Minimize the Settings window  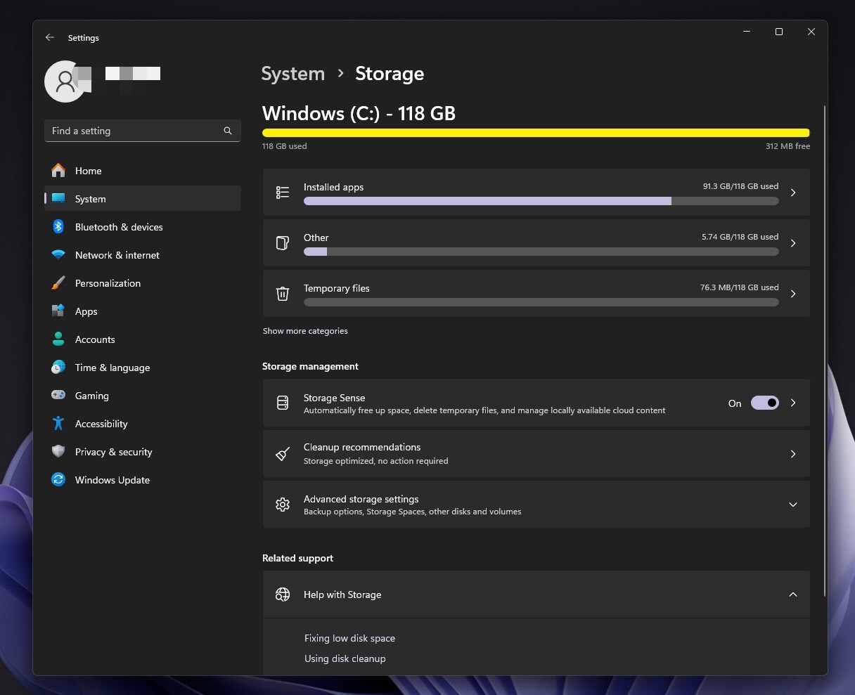coord(747,32)
